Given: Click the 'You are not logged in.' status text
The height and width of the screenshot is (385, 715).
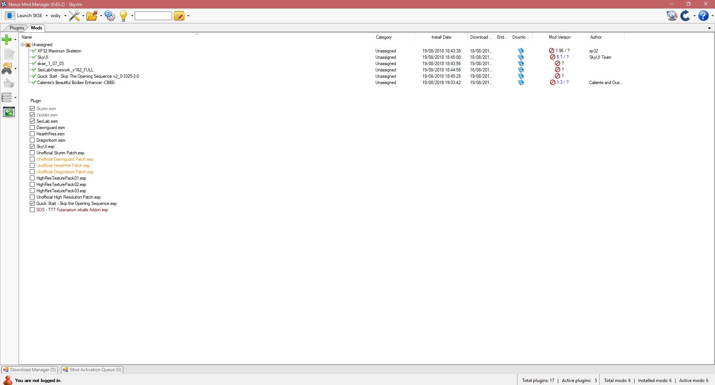Looking at the screenshot, I should tap(38, 381).
